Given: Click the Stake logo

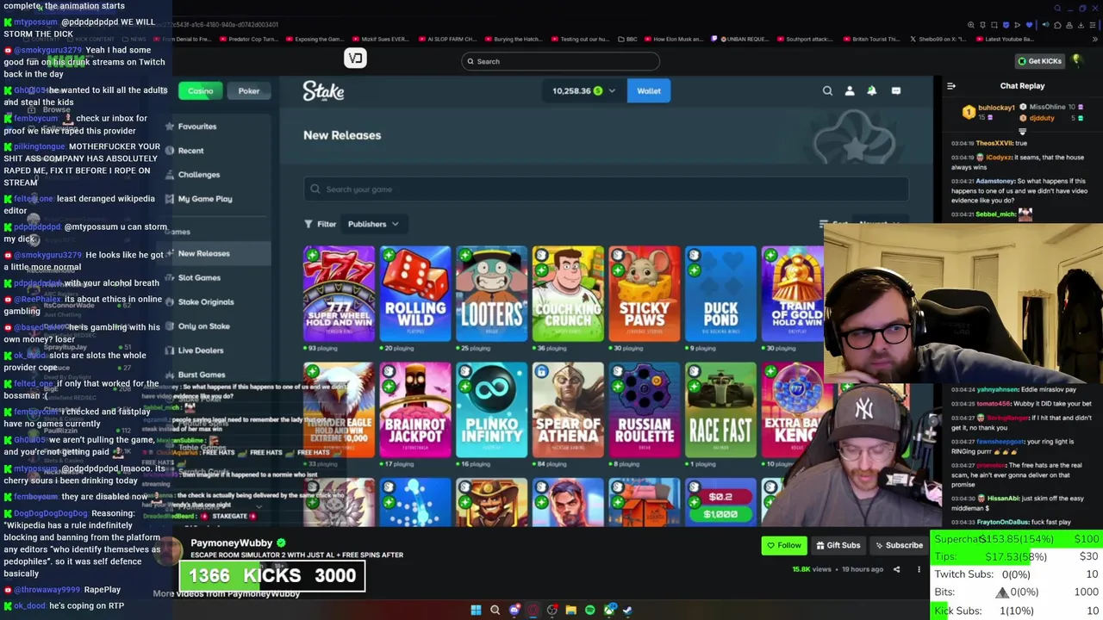Looking at the screenshot, I should coord(323,90).
